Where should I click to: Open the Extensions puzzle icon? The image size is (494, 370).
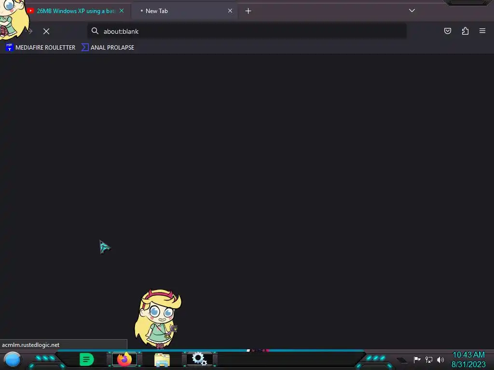point(465,31)
